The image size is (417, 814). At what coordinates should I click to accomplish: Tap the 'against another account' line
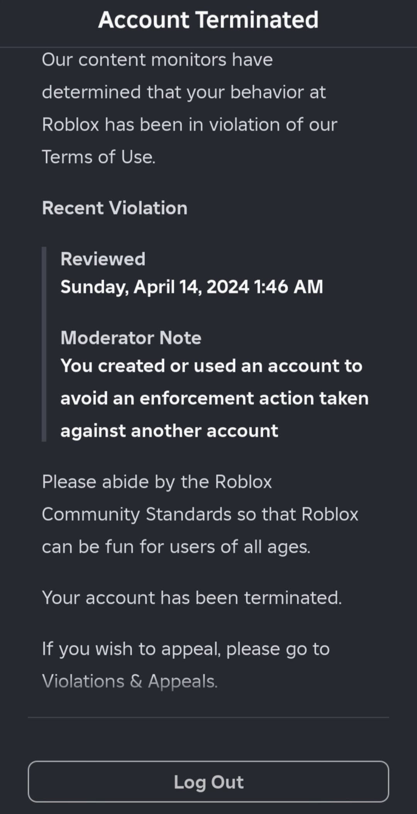coord(169,431)
